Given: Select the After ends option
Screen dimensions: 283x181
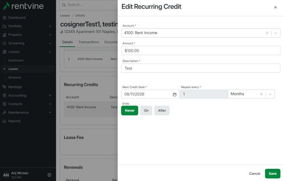Looking at the screenshot, I should pyautogui.click(x=162, y=110).
